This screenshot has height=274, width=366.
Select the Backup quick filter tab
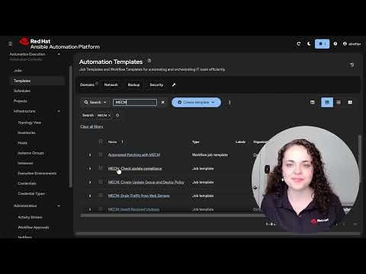click(x=133, y=84)
